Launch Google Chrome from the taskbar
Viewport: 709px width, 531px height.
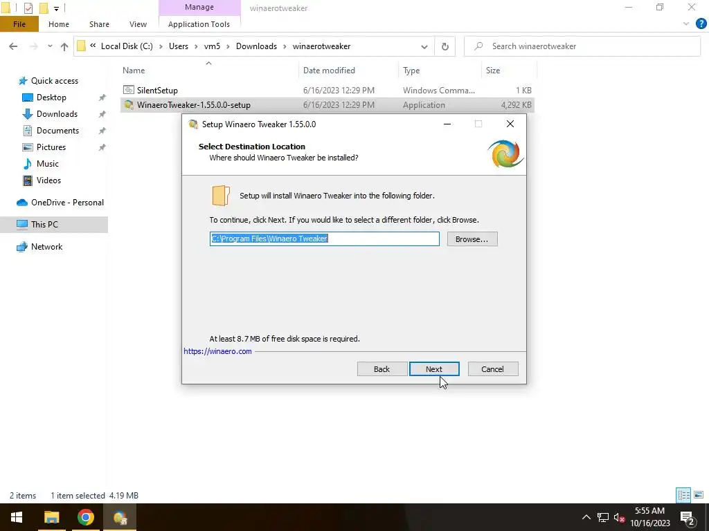[85, 517]
